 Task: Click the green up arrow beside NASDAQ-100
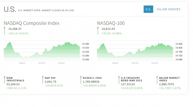click(98, 31)
